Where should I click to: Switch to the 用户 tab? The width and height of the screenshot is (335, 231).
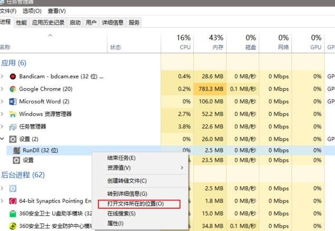pos(91,22)
